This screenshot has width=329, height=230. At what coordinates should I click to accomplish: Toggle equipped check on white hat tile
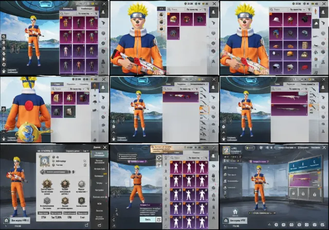(271, 14)
